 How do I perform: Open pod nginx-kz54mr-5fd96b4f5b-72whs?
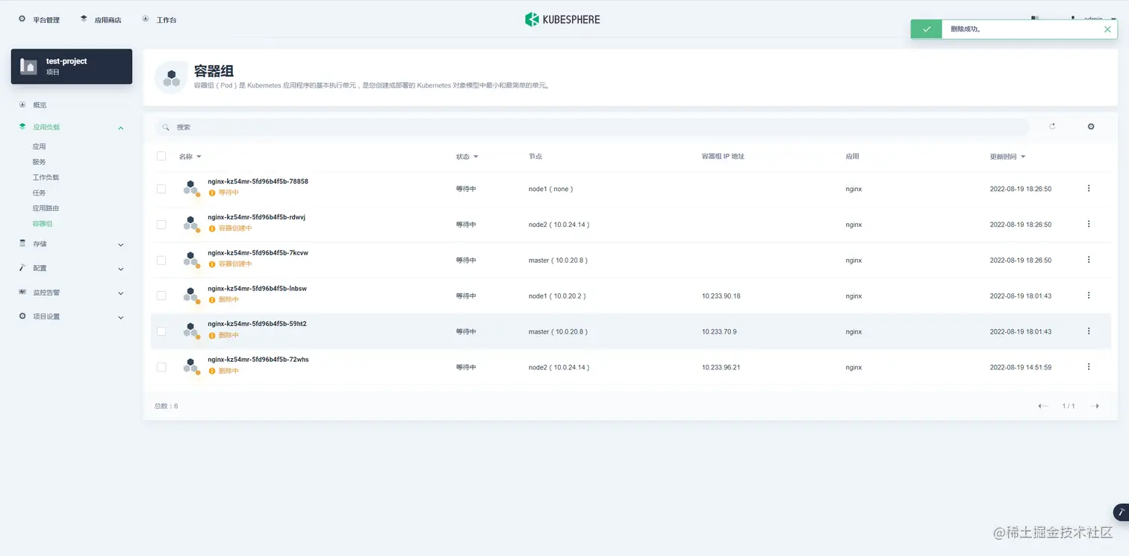coord(258,360)
